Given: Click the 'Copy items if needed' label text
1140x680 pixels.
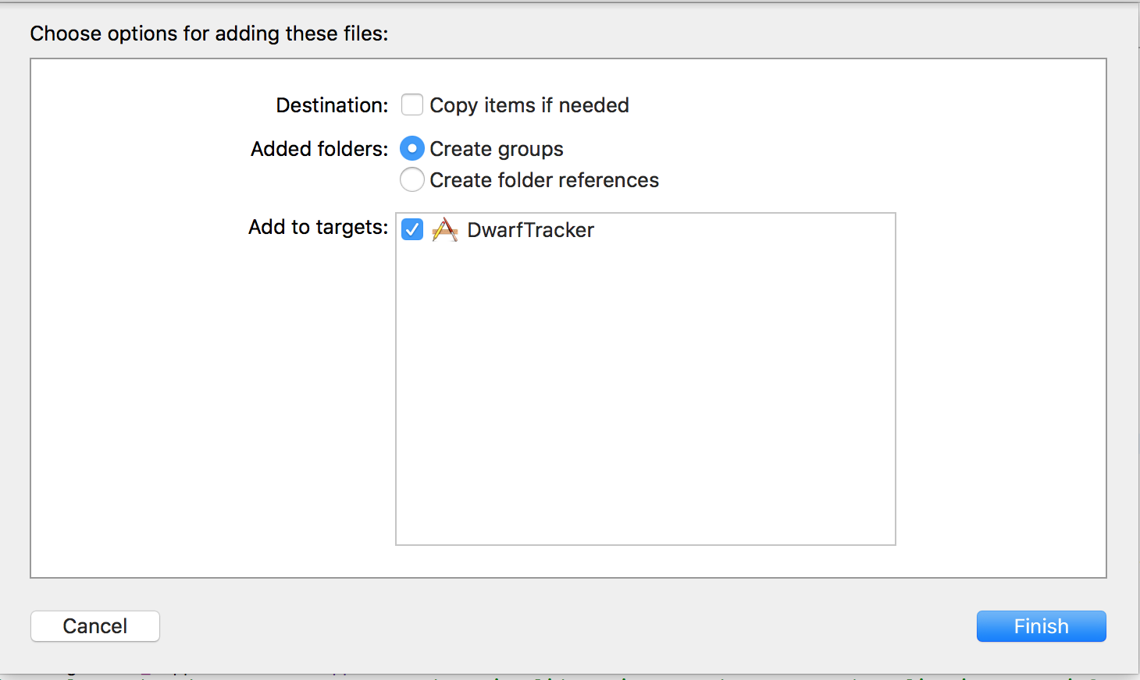Looking at the screenshot, I should coord(529,105).
